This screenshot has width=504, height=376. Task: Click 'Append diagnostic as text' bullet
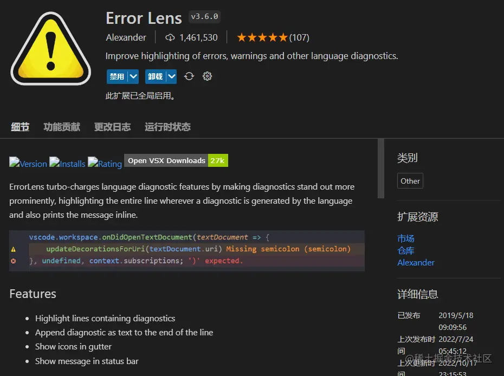coord(124,333)
